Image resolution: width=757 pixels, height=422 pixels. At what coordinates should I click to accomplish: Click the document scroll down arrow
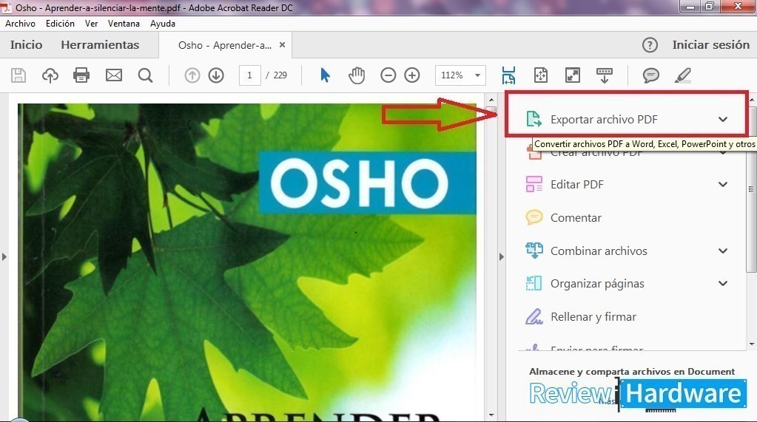[491, 415]
